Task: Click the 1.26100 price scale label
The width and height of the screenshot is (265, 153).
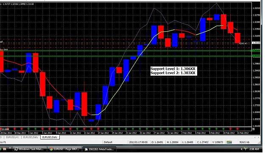Action: (256, 126)
